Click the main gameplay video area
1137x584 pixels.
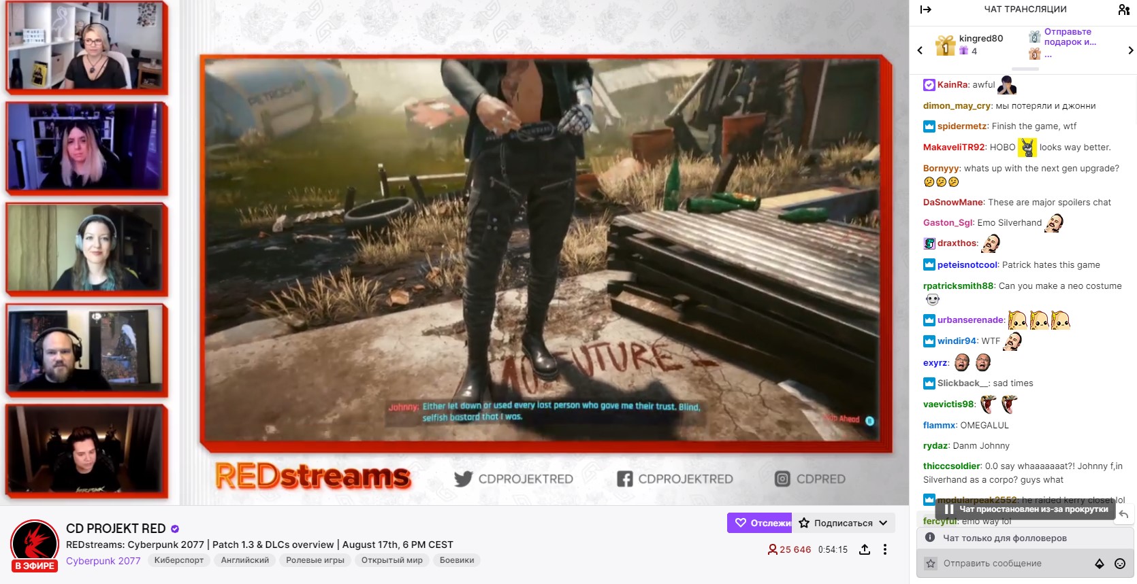coord(541,250)
